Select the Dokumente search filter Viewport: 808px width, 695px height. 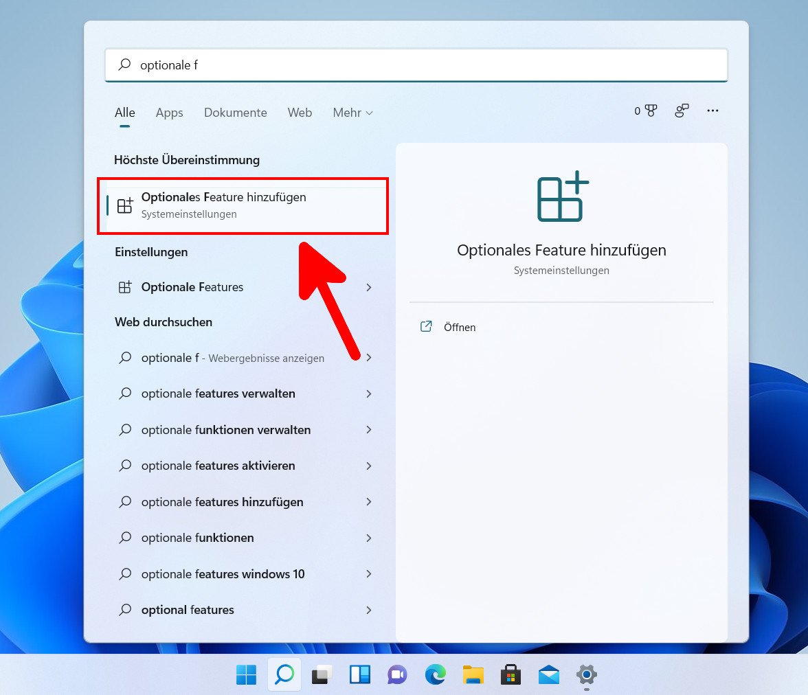tap(235, 113)
